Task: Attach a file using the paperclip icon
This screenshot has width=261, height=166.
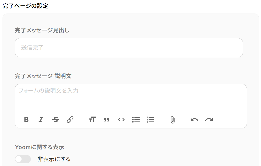Action: [x=173, y=120]
